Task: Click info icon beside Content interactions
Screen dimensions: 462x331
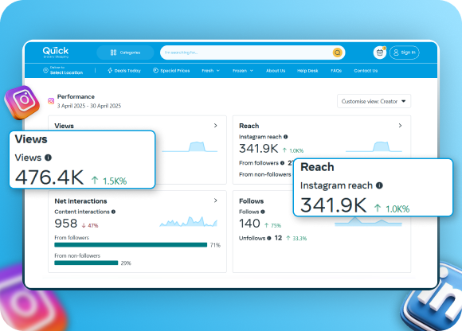Action: click(113, 212)
